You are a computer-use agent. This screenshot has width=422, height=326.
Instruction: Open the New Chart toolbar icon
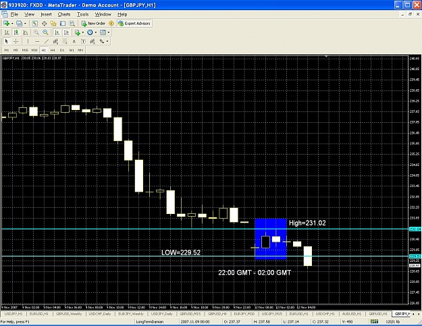coord(6,24)
